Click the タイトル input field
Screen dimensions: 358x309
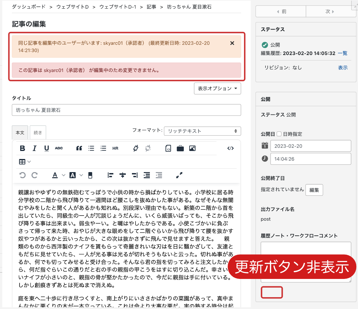pyautogui.click(x=126, y=110)
